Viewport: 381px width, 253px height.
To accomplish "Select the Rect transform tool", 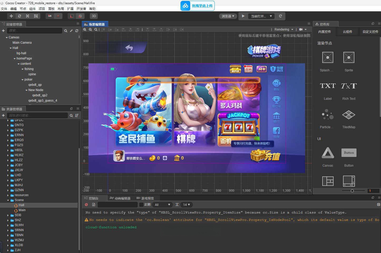I will click(36, 16).
